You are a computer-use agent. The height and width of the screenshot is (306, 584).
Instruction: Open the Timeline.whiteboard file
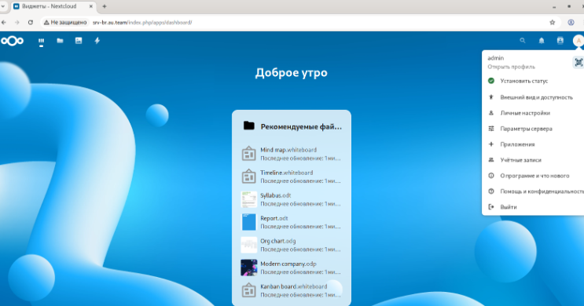pos(292,177)
